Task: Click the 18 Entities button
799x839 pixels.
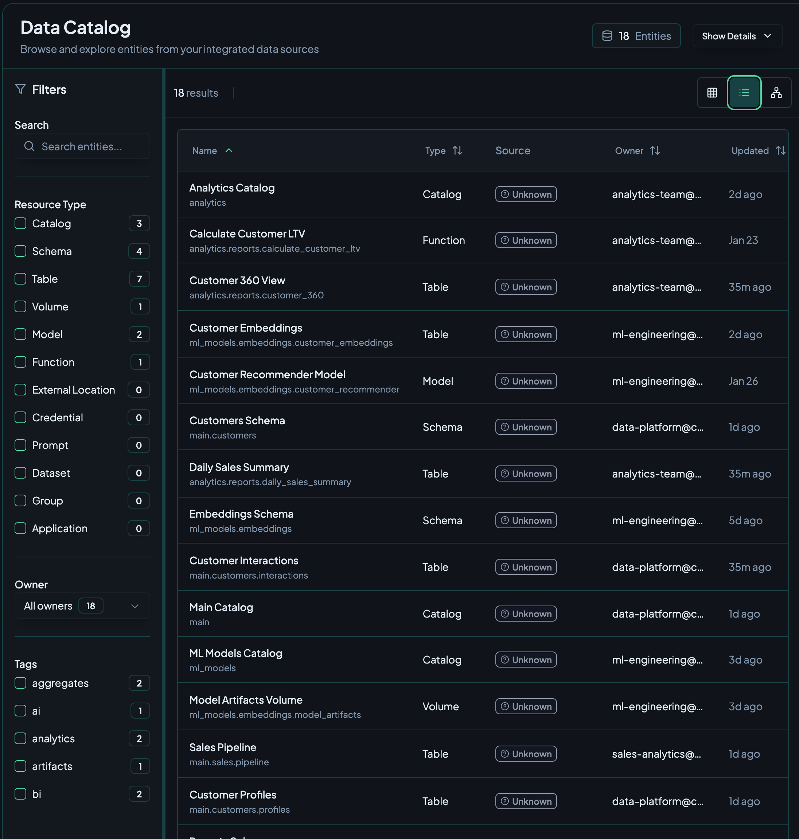Action: point(636,36)
